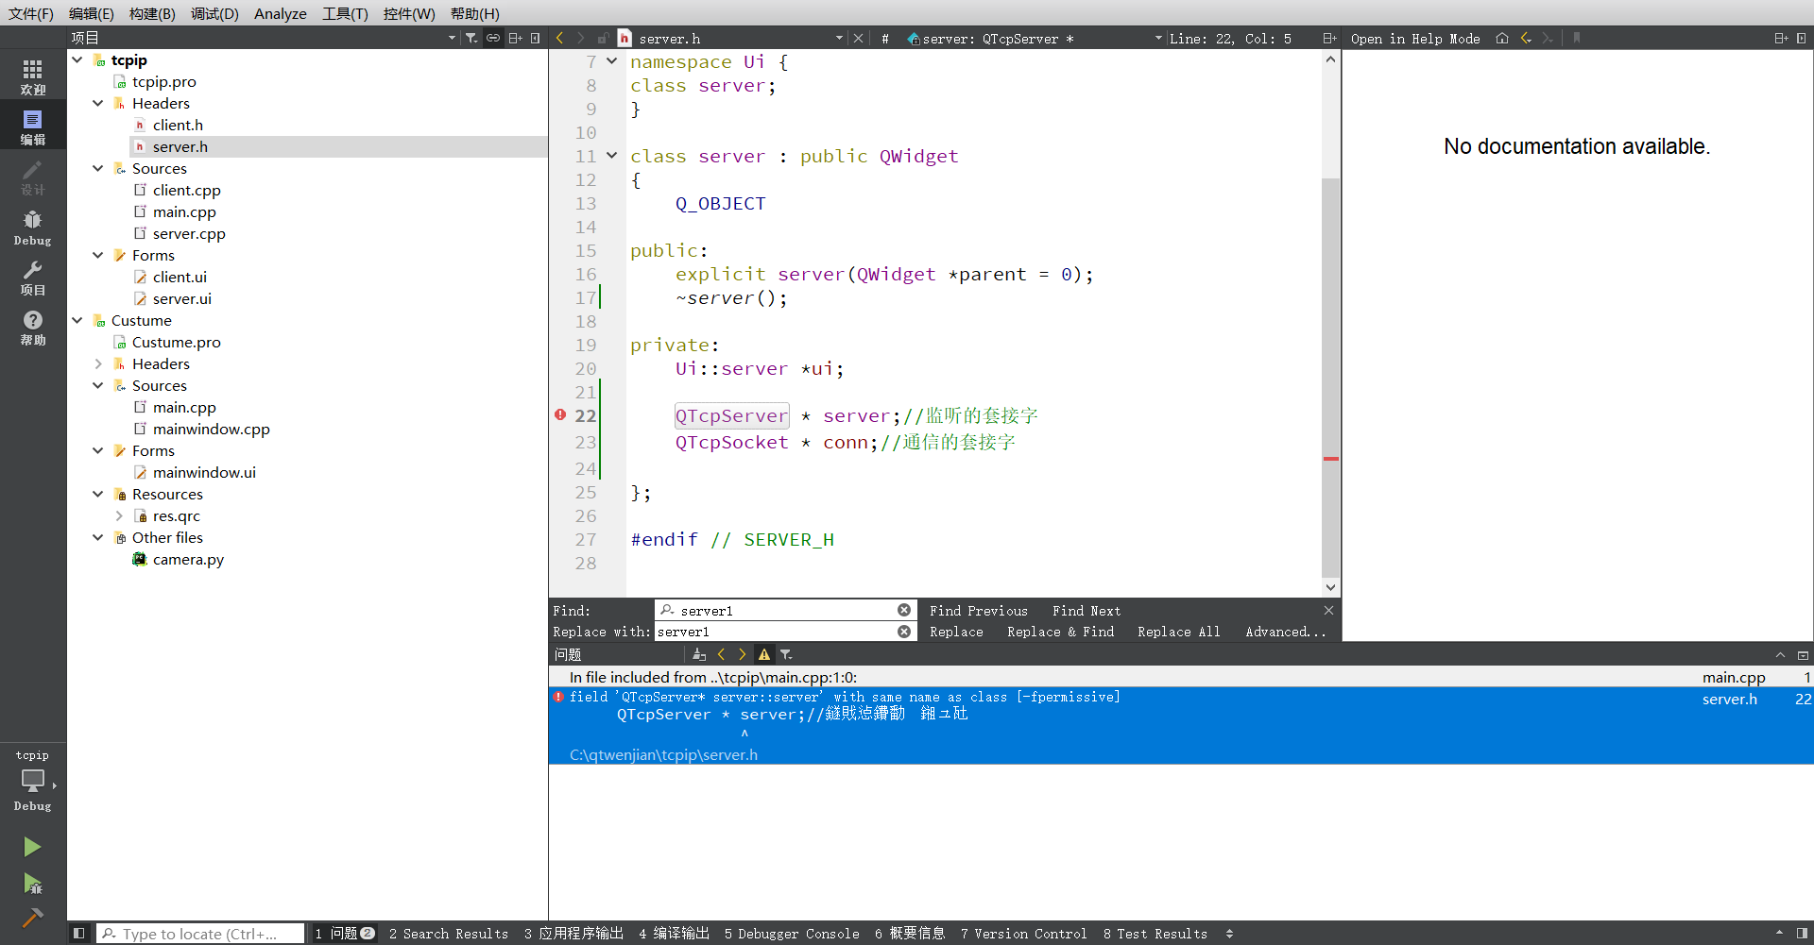Switch to Debug mode in the sidebar
The height and width of the screenshot is (945, 1814).
click(32, 228)
